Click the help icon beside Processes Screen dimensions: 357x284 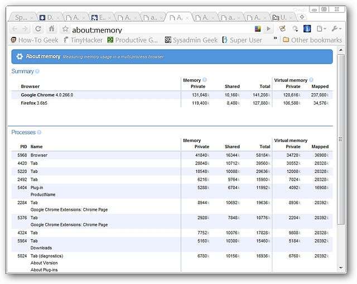[39, 132]
